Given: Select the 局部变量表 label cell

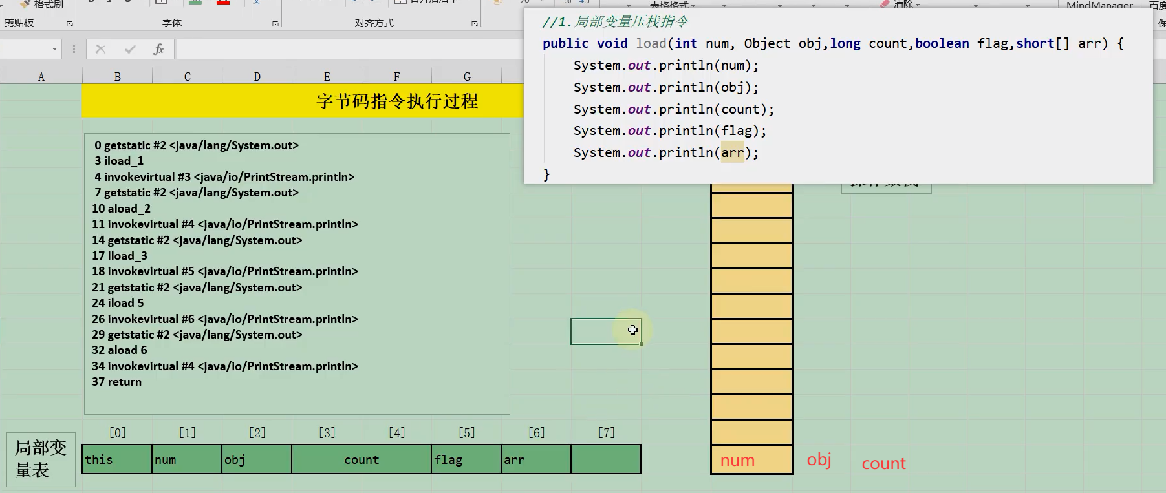Looking at the screenshot, I should click(x=41, y=459).
